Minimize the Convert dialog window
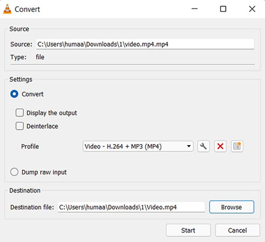 [x=194, y=9]
